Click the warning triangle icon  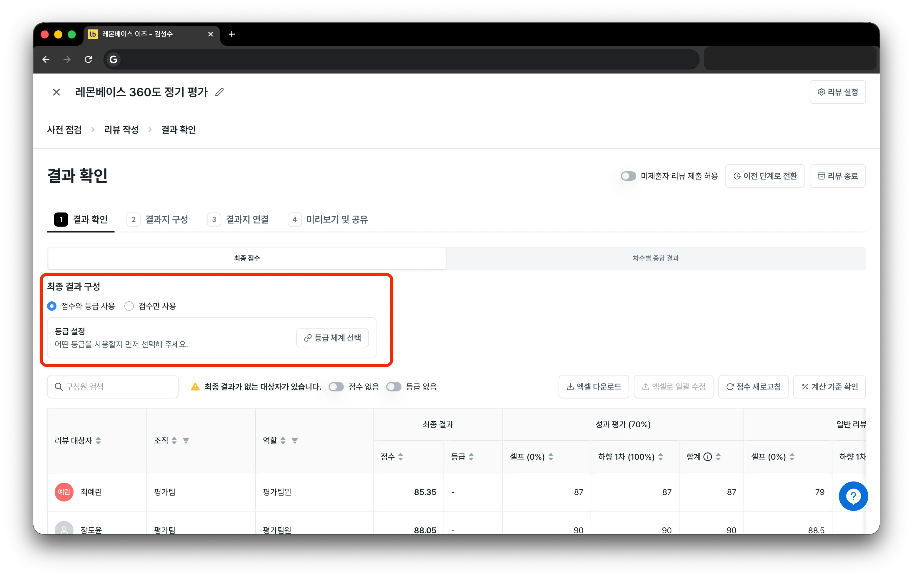[195, 387]
